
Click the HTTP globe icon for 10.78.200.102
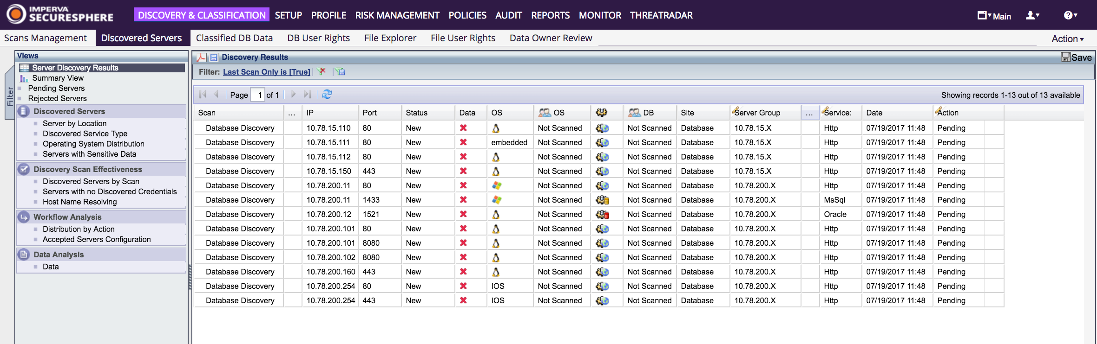(603, 257)
